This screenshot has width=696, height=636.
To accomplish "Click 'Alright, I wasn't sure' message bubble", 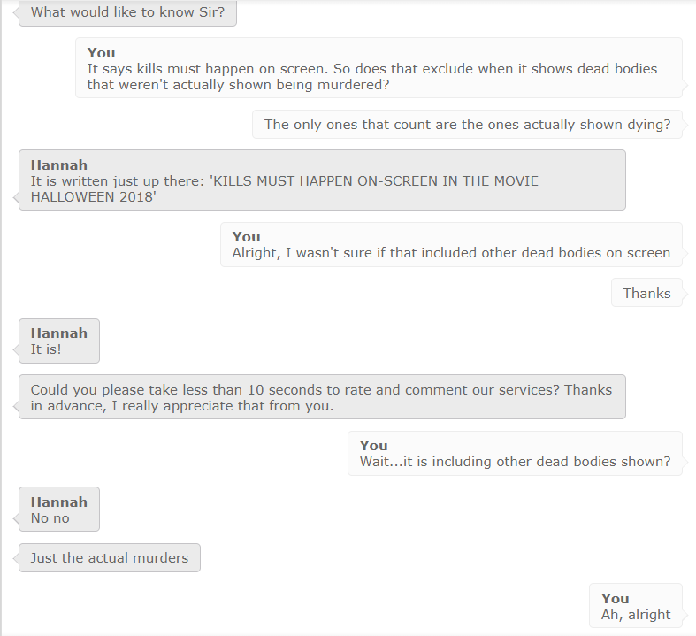I will pyautogui.click(x=451, y=244).
